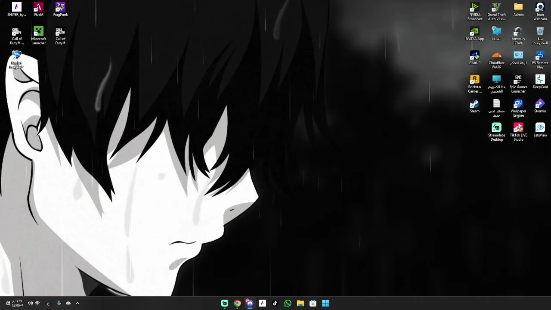
Task: Select the SNIPER_by... desktop file
Action: tap(16, 9)
